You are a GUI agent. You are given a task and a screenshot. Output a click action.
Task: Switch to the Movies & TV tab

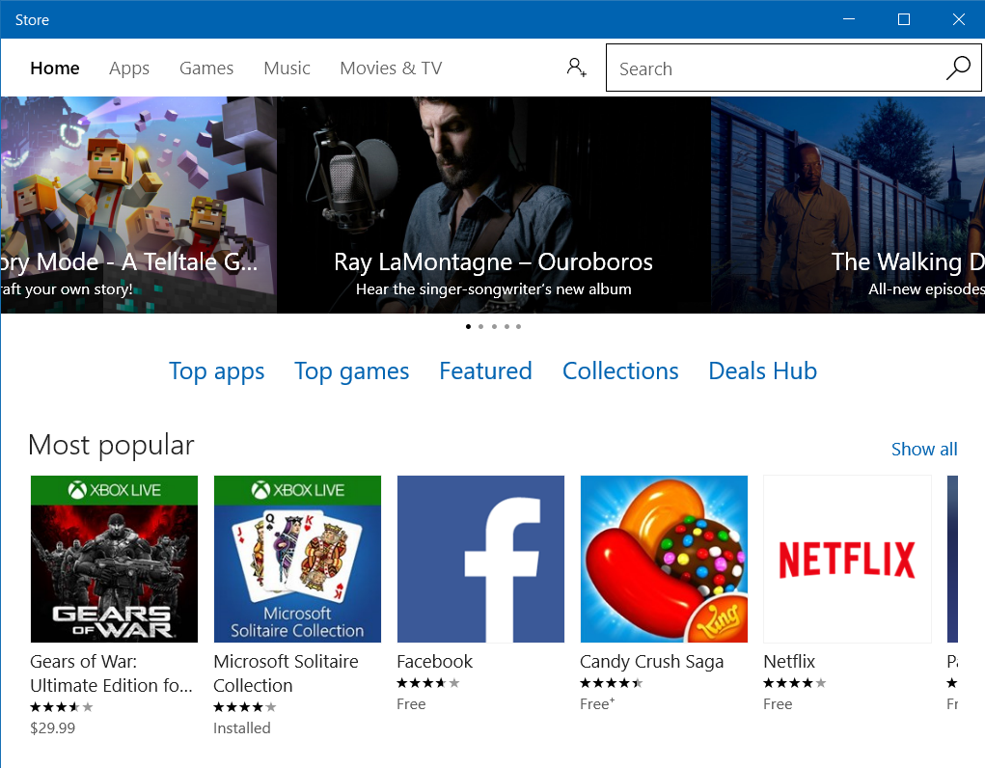(x=391, y=68)
